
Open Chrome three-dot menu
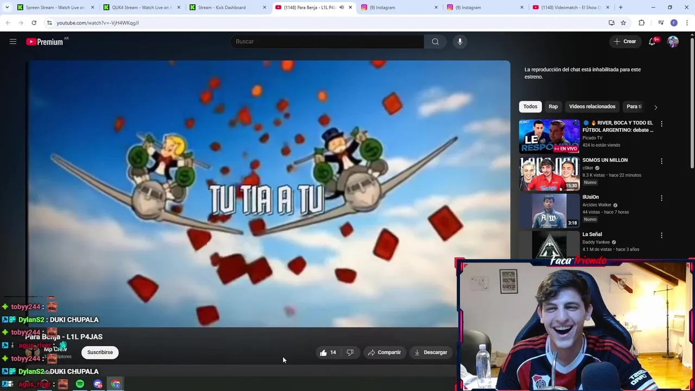[x=687, y=23]
